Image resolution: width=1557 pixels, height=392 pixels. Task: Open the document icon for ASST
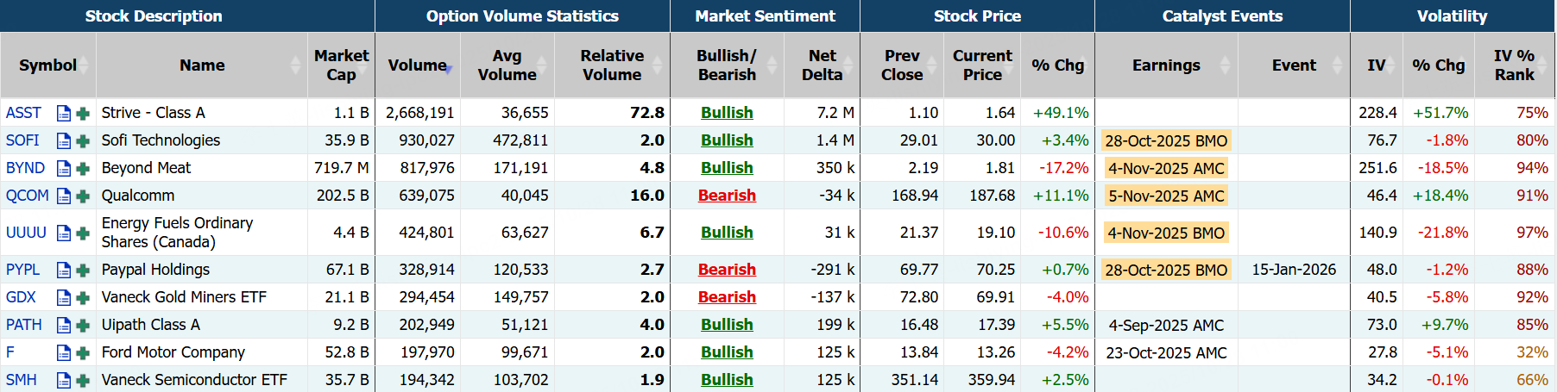point(63,113)
